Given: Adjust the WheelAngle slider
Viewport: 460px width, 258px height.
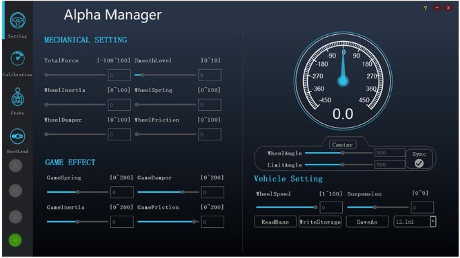Looking at the screenshot, I should (339, 153).
